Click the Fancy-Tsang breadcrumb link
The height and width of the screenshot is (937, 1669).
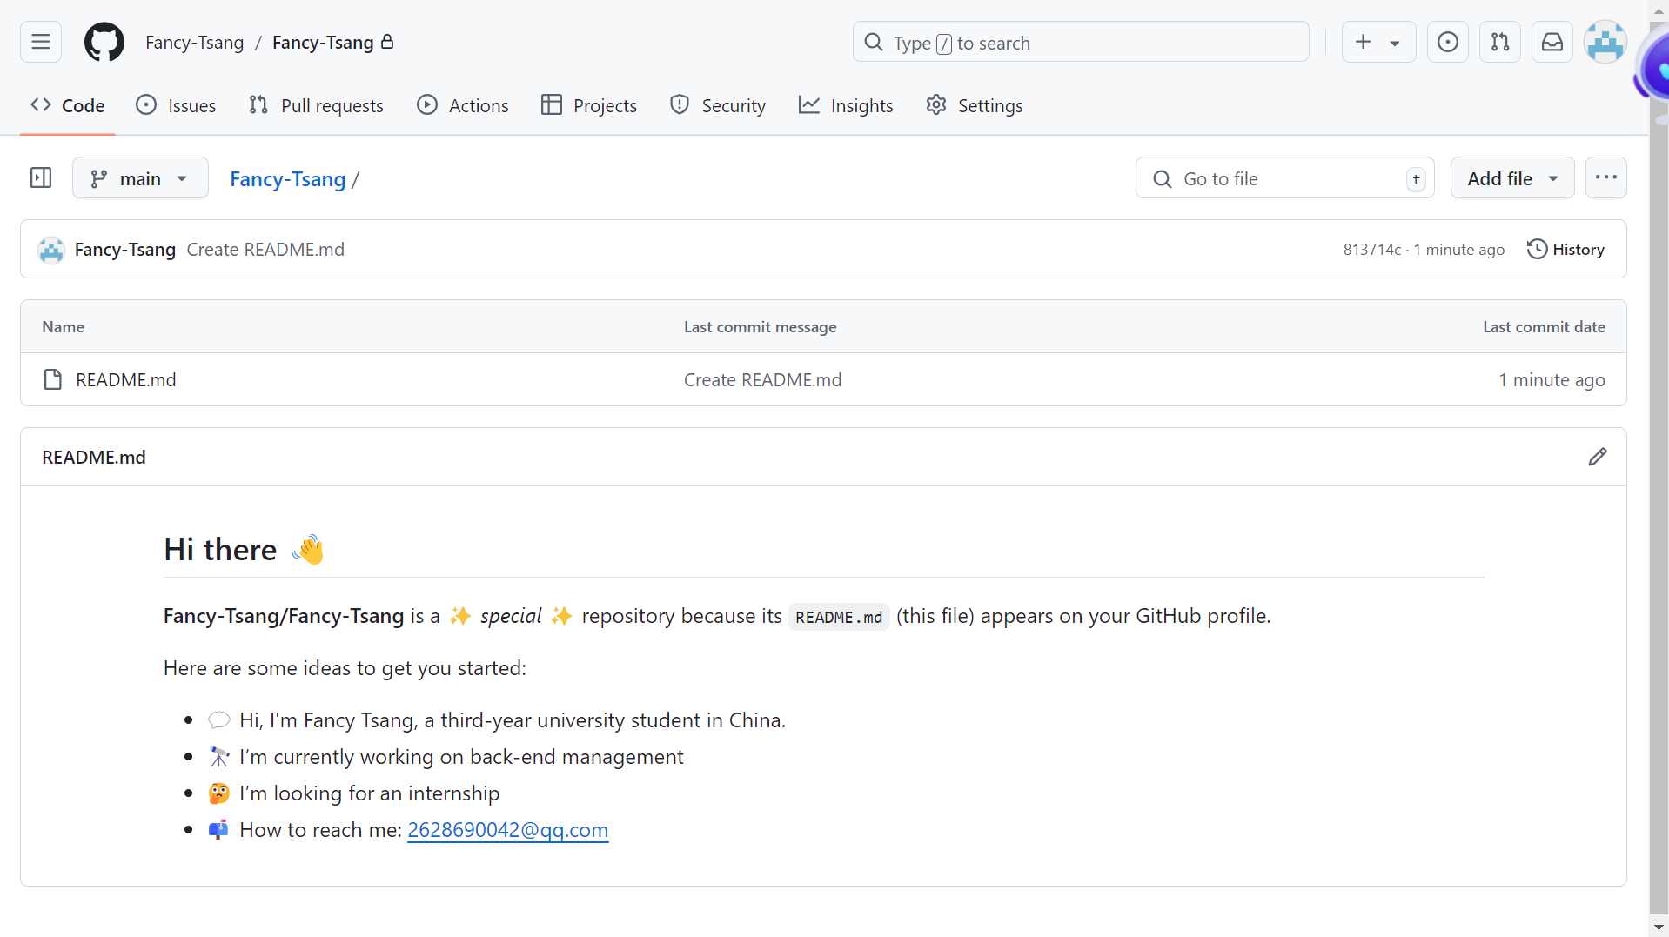click(x=288, y=179)
